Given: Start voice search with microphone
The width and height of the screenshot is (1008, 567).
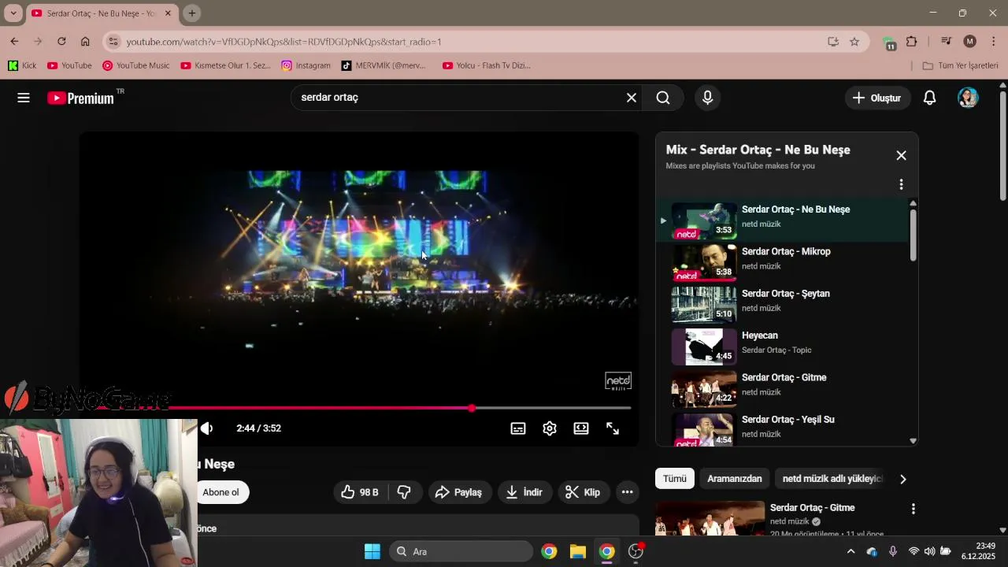Looking at the screenshot, I should pyautogui.click(x=707, y=98).
